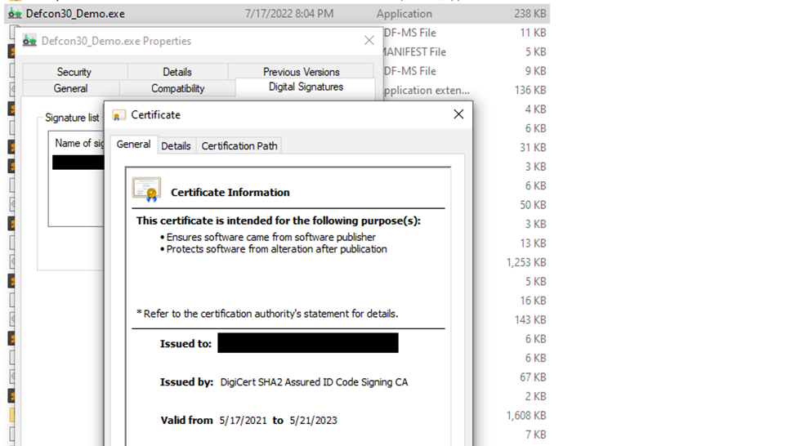
Task: Click the valid from date 5/17/2021
Action: click(x=243, y=420)
